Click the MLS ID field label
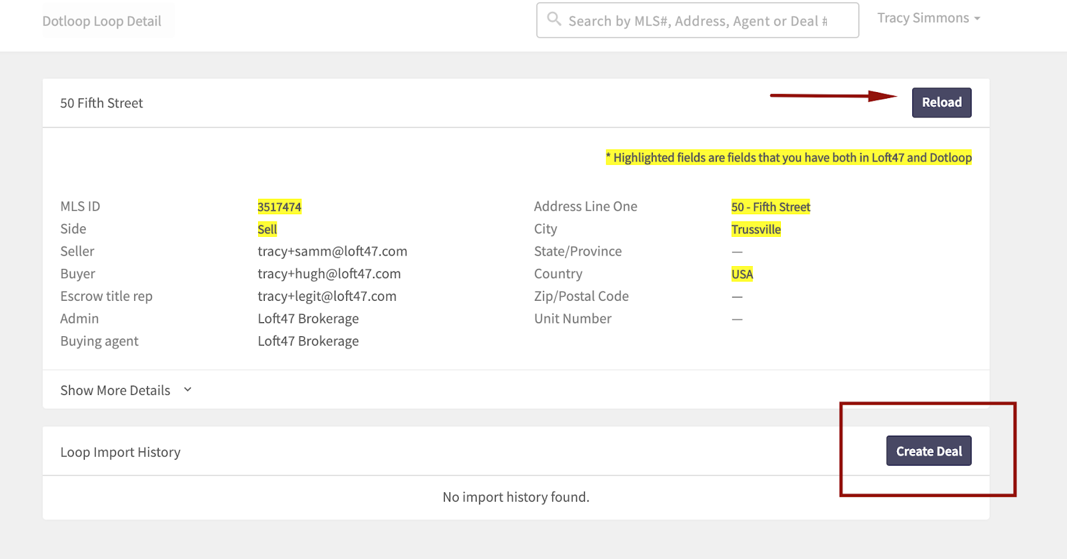The image size is (1067, 559). pyautogui.click(x=80, y=207)
